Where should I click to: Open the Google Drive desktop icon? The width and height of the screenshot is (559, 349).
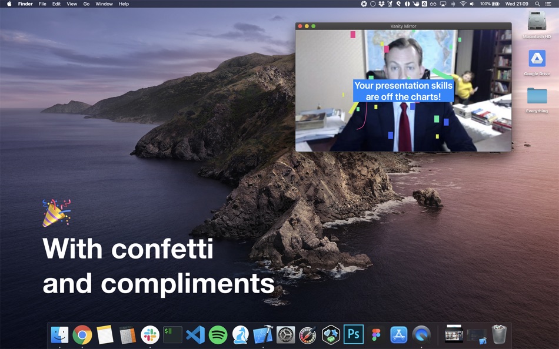(x=537, y=63)
